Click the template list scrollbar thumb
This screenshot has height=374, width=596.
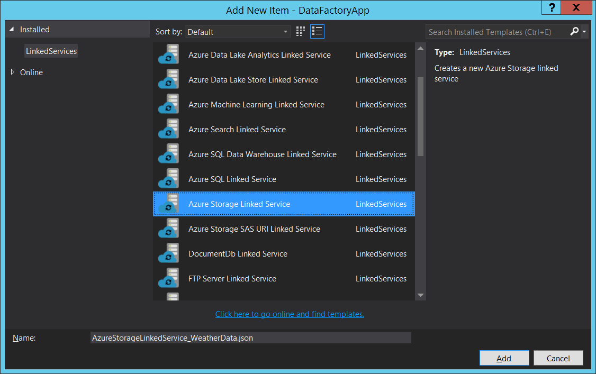pos(420,116)
